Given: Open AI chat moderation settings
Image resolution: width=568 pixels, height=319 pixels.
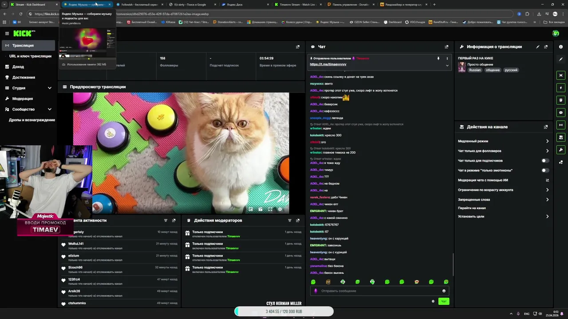Looking at the screenshot, I should (x=503, y=180).
